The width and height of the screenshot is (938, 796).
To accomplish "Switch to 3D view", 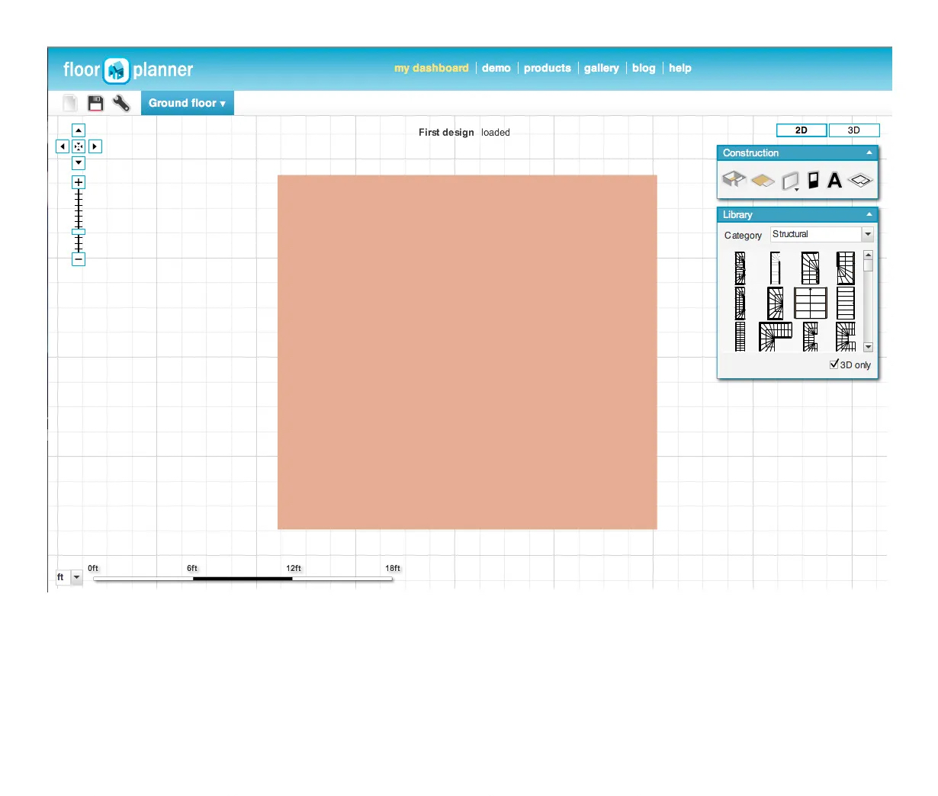I will (x=853, y=130).
